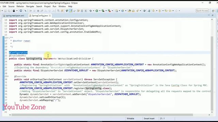
Task: Click the yellow Back navigation arrow
Action: click(x=170, y=11)
